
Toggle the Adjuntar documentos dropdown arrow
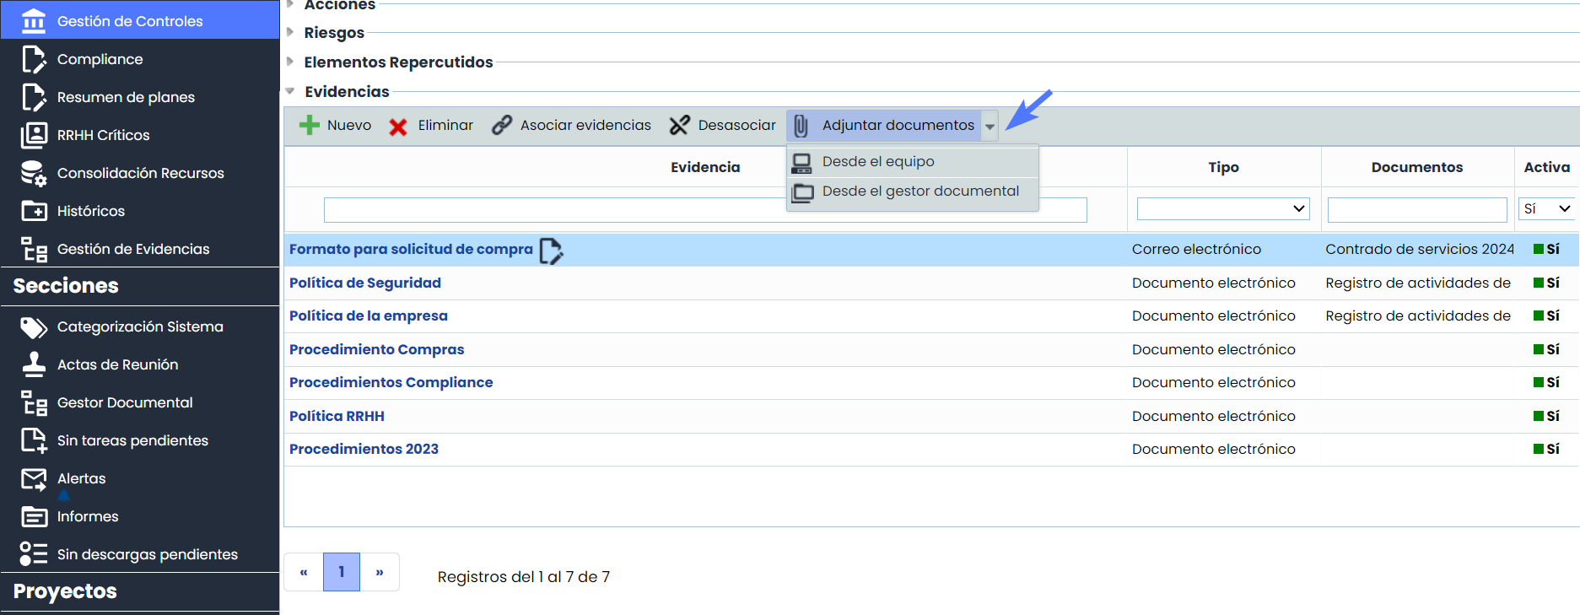pos(990,127)
